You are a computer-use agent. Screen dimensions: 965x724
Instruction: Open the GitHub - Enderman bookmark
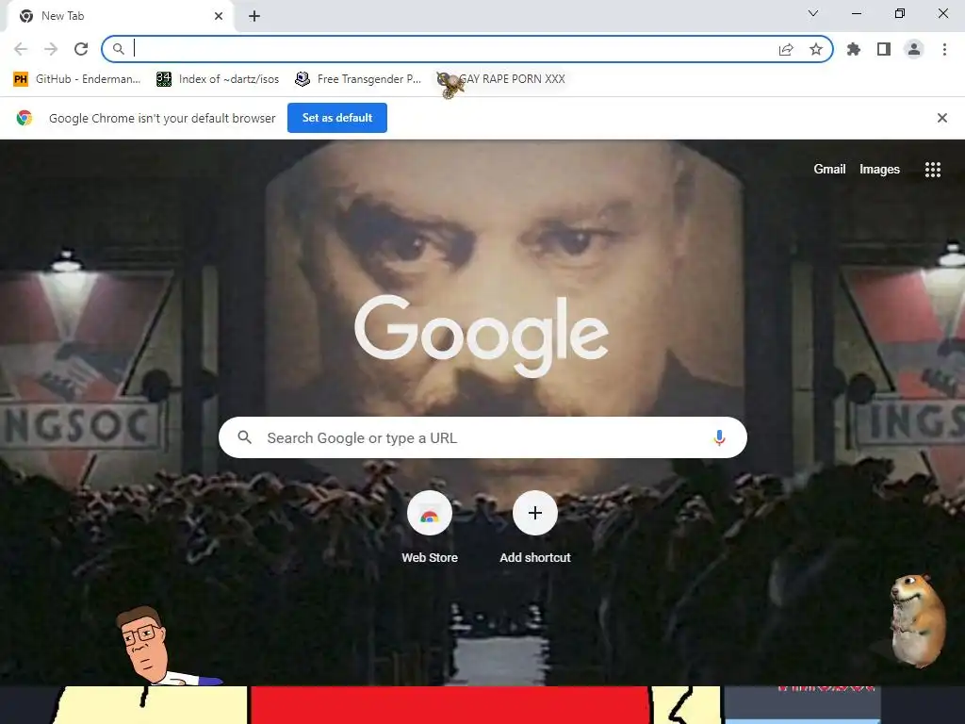(x=77, y=79)
